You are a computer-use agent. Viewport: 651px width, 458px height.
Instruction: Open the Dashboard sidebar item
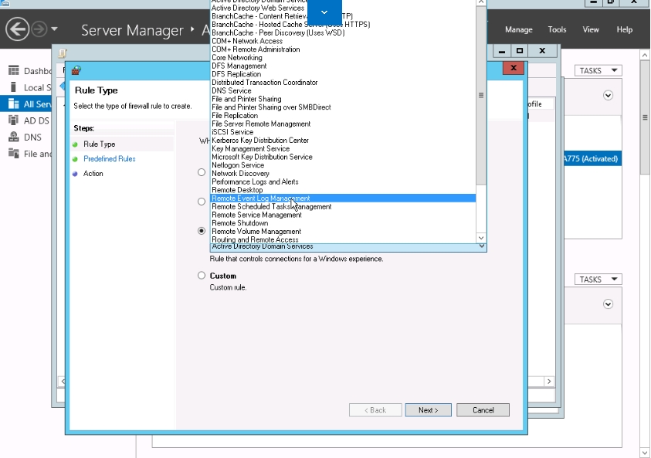(30, 71)
